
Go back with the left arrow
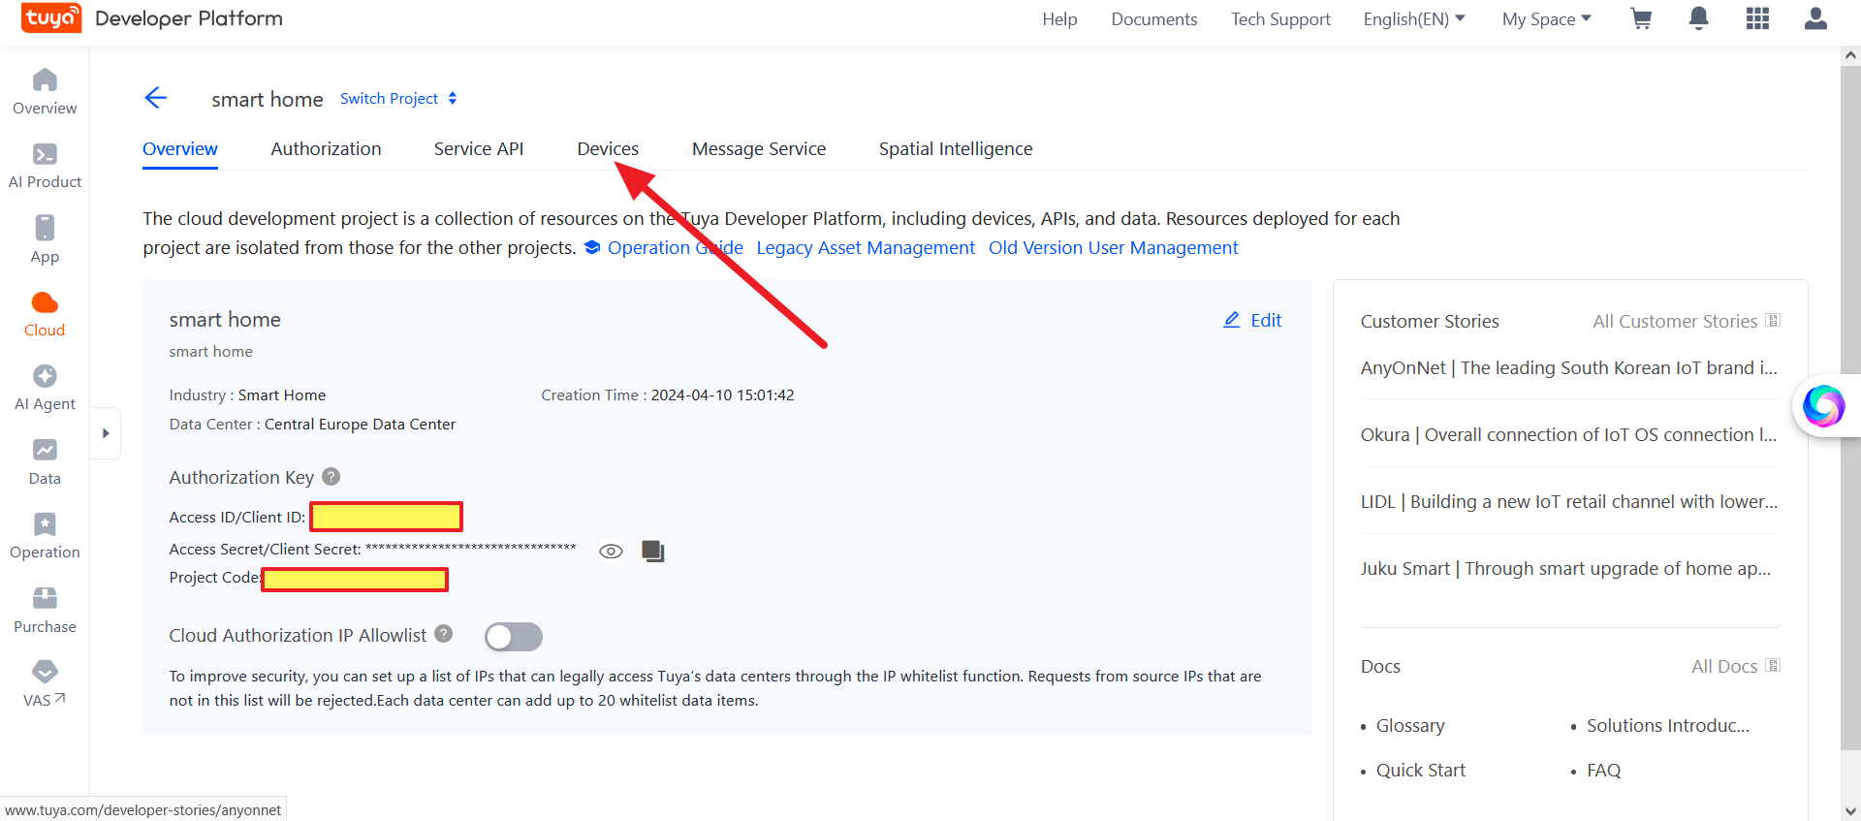(155, 98)
